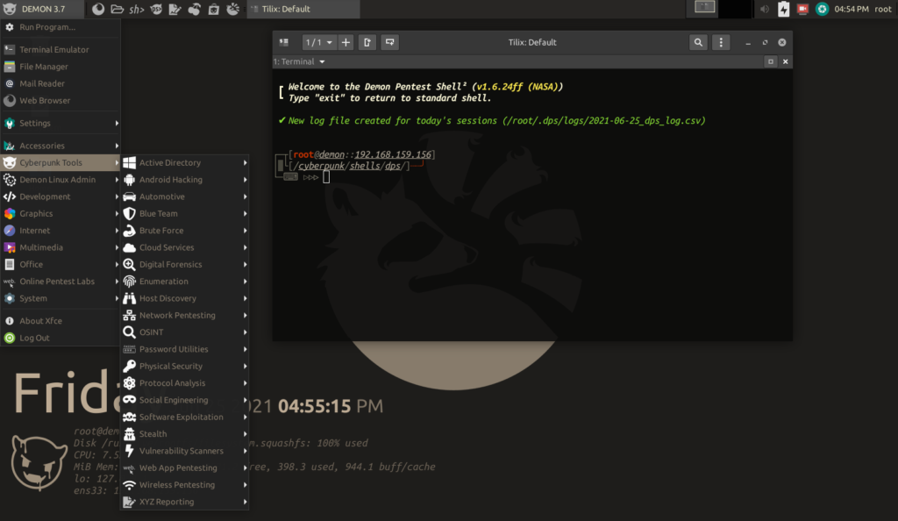Add terminal right split button

[x=367, y=42]
